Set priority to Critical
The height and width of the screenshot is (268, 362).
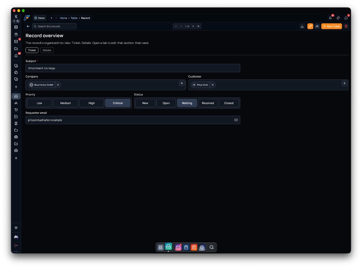click(x=118, y=103)
